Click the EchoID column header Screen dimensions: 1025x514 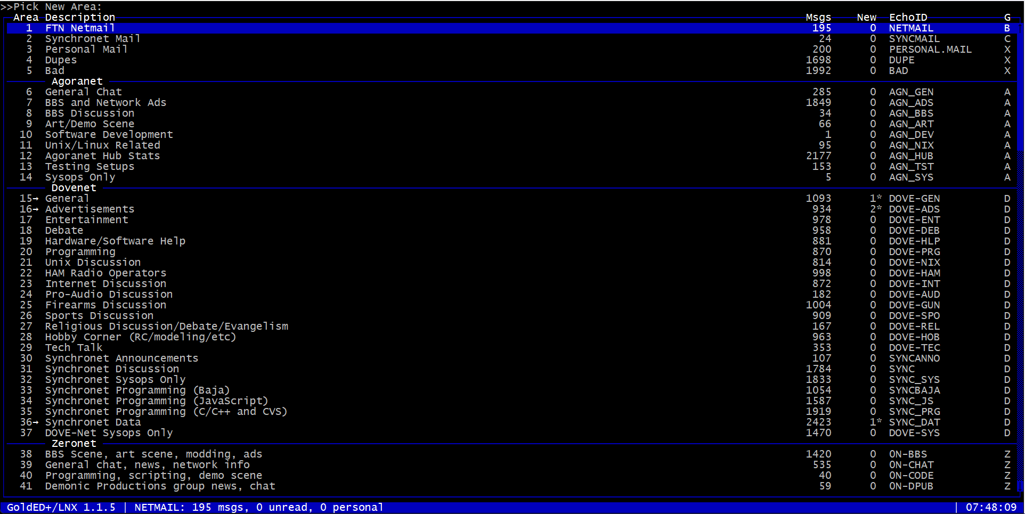(908, 18)
